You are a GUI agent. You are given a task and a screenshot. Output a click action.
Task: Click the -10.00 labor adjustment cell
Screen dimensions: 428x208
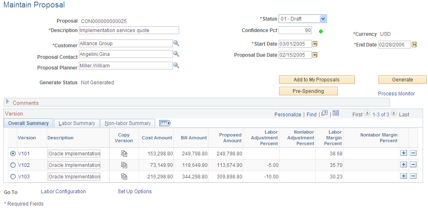[x=271, y=177]
